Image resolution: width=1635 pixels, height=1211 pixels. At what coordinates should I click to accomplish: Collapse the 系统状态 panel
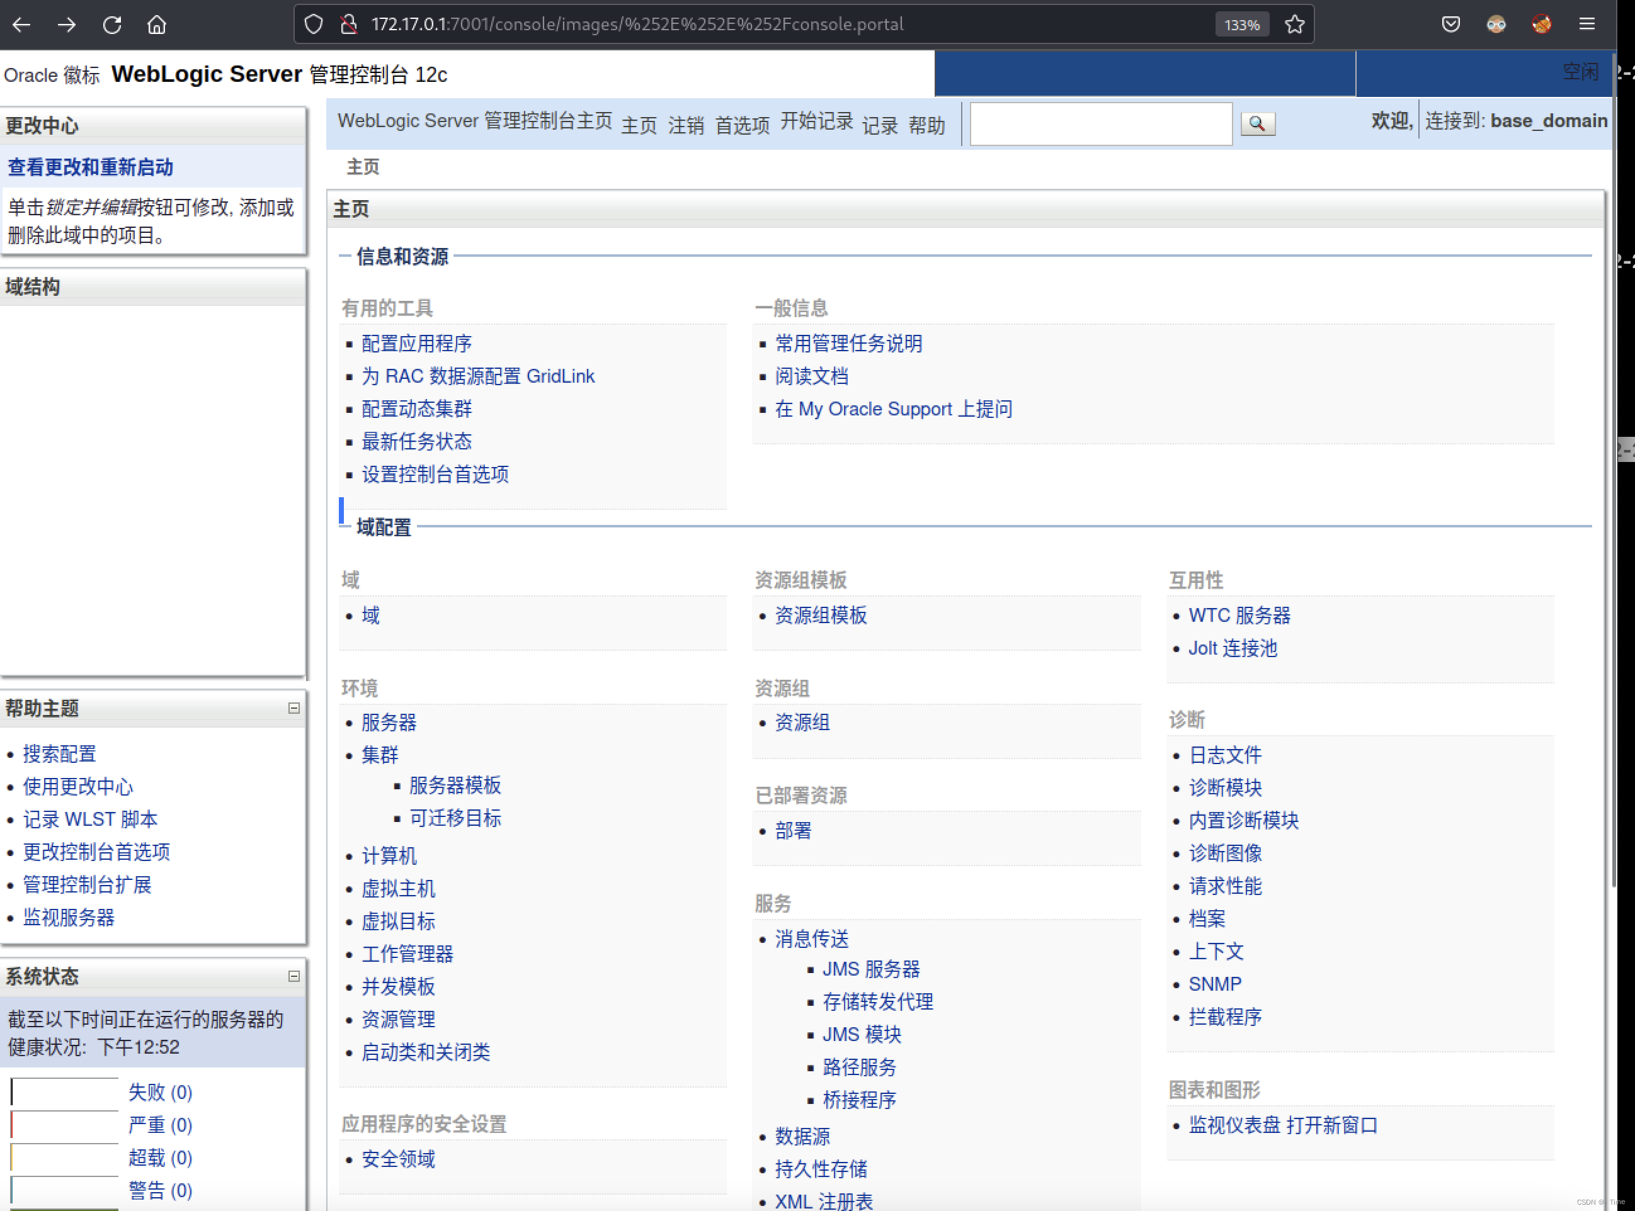(294, 976)
